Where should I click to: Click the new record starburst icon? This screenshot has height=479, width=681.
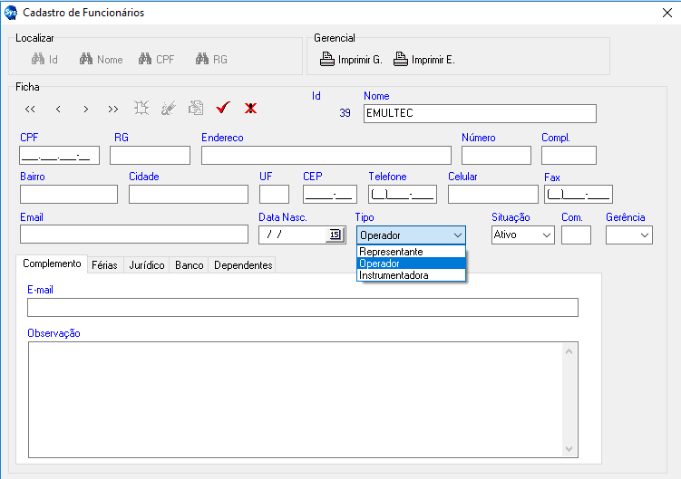[x=141, y=108]
